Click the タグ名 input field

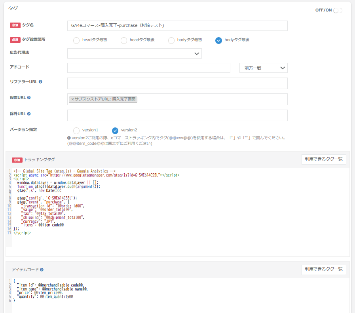point(177,26)
